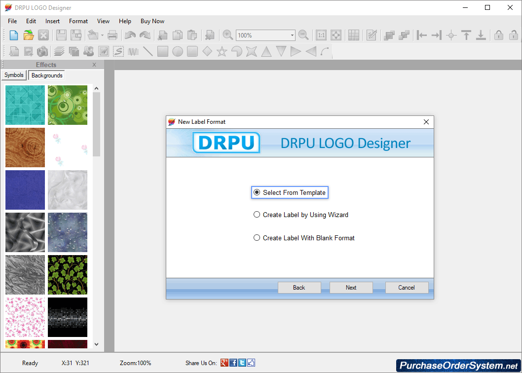Click the Zoom Out magnifier icon

(x=303, y=35)
